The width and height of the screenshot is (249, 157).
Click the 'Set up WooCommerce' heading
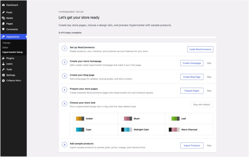(x=82, y=47)
